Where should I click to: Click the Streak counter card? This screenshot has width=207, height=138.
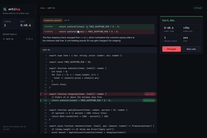coord(10,24)
